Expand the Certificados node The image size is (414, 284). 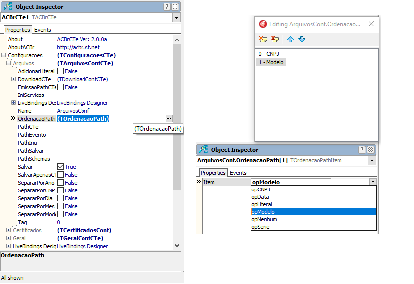coord(9,230)
